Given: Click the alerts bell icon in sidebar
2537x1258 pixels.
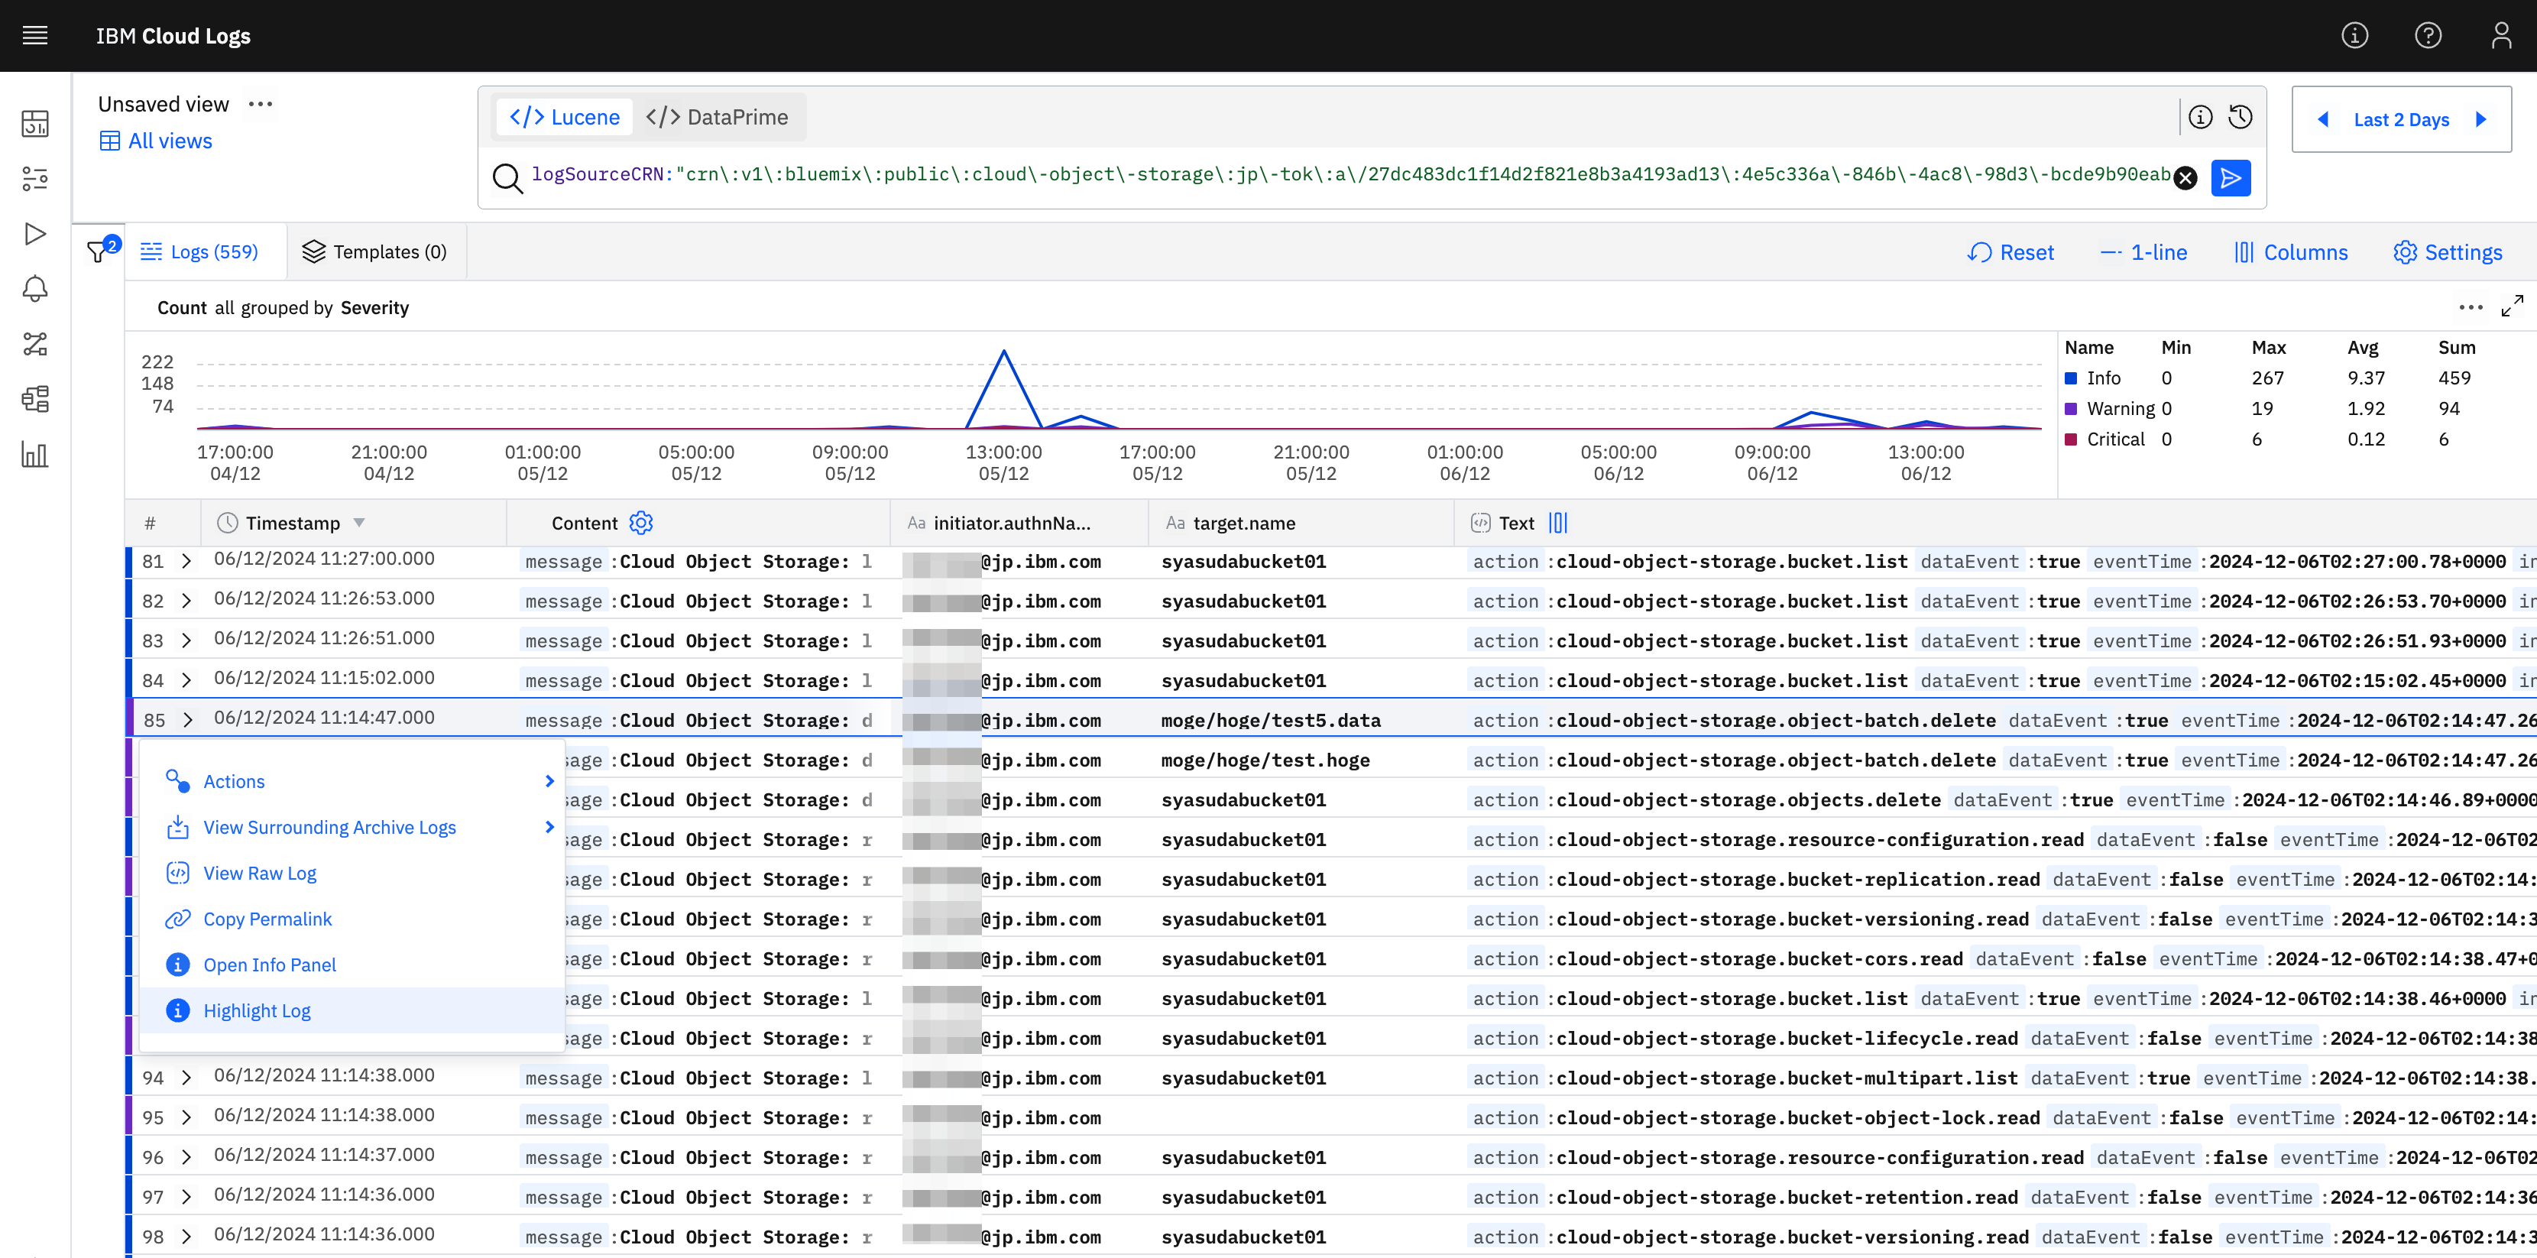Looking at the screenshot, I should (x=35, y=289).
